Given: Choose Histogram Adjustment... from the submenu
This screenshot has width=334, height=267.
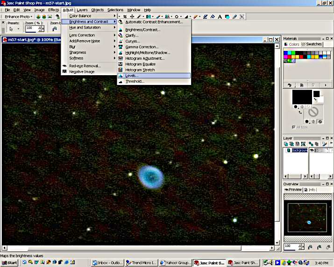Looking at the screenshot, I should pos(154,58).
